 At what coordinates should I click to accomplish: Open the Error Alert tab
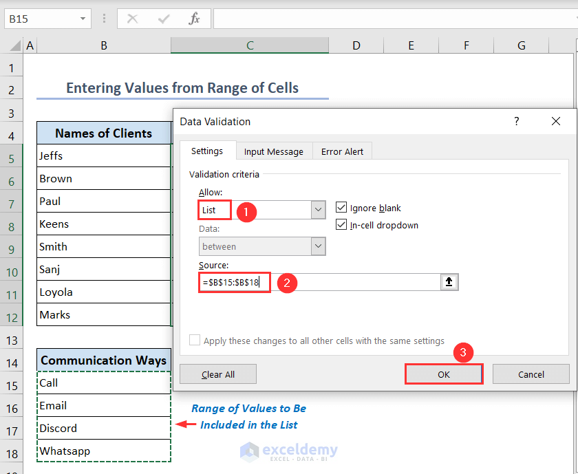coord(342,151)
